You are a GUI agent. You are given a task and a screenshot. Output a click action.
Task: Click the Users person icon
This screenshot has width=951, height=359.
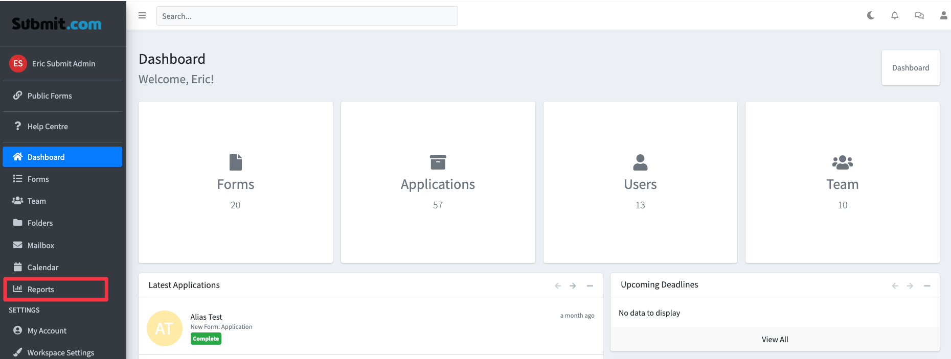tap(640, 162)
